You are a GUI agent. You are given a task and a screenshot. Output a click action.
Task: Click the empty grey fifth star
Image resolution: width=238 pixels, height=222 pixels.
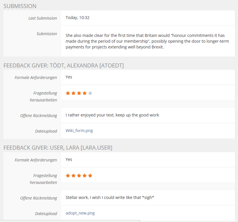pyautogui.click(x=90, y=93)
